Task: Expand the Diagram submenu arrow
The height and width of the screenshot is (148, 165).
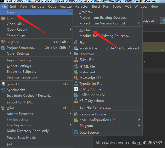Action: coord(139,125)
